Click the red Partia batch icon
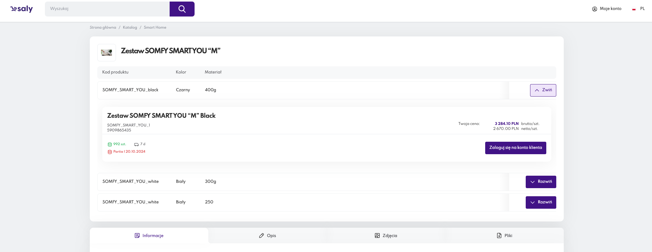Viewport: 652px width, 252px height. [110, 152]
